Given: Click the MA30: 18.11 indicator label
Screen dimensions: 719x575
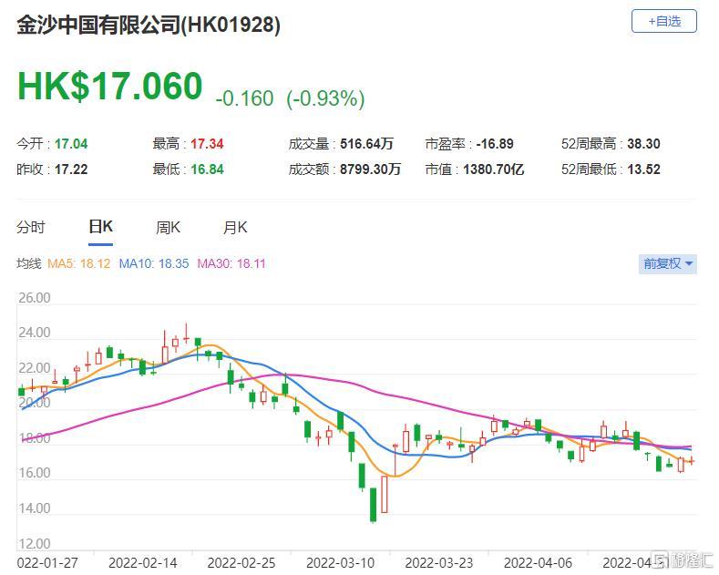Looking at the screenshot, I should point(231,263).
